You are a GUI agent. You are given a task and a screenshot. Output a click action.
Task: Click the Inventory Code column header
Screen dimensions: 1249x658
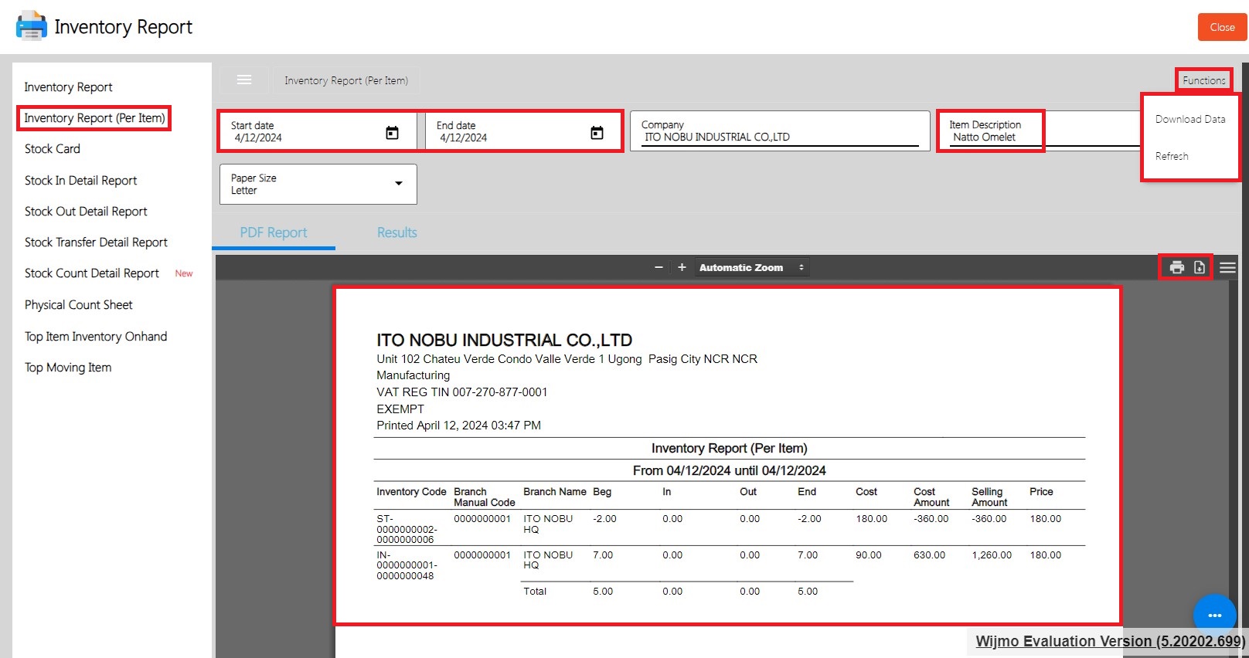coord(411,492)
